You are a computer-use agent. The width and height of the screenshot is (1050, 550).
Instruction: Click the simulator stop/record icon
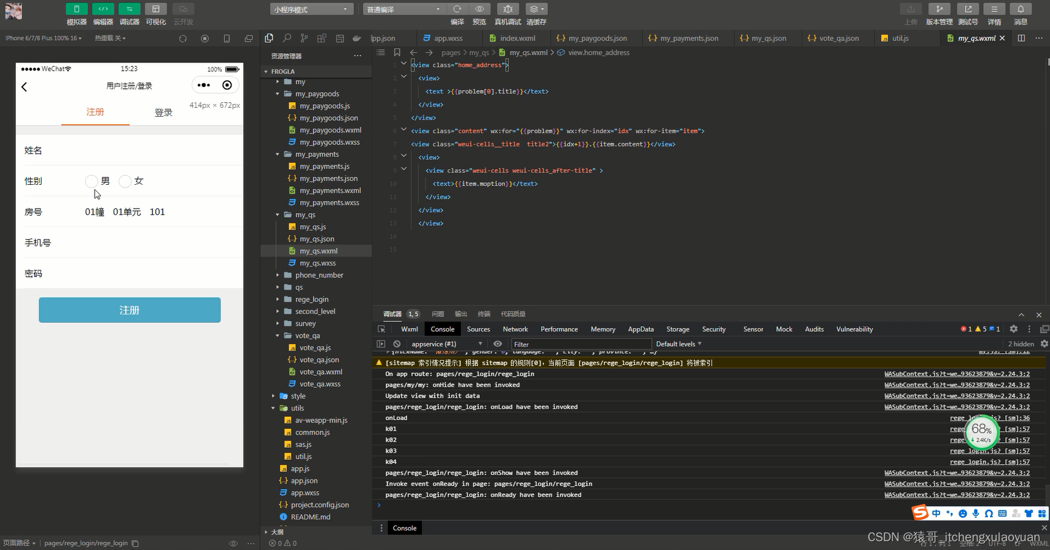205,38
